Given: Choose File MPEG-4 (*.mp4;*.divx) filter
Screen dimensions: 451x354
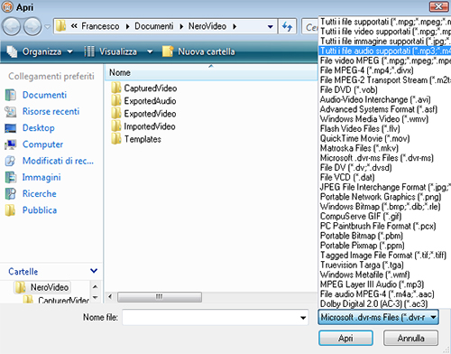Looking at the screenshot, I should (385, 70).
